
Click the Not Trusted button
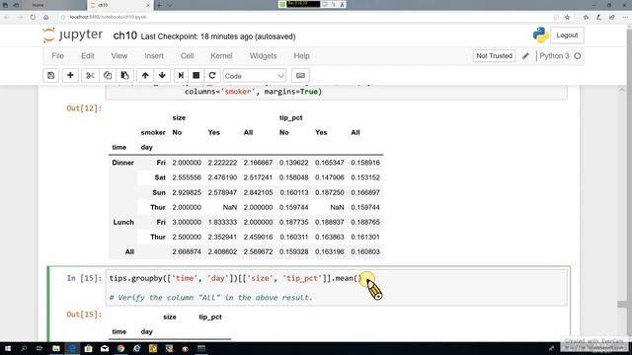tap(494, 56)
